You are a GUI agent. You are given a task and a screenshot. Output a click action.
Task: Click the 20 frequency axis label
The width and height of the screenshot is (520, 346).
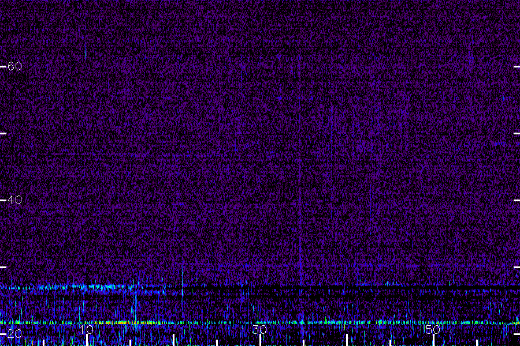click(x=14, y=334)
